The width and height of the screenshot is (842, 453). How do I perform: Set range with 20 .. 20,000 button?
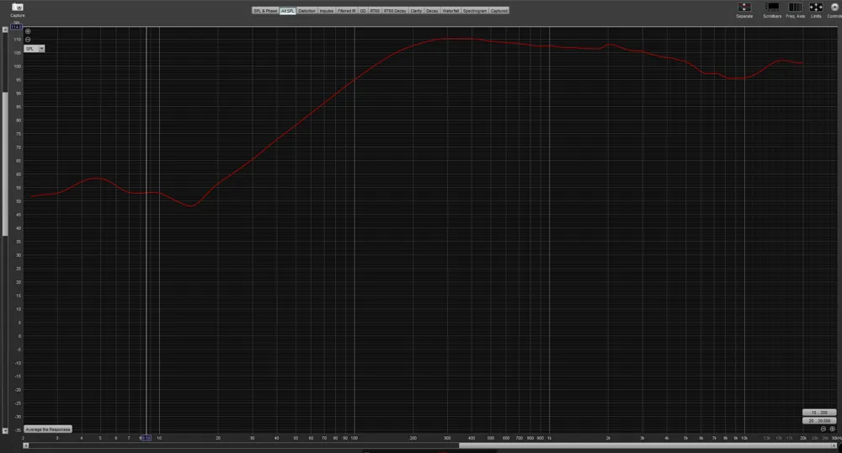coord(819,419)
